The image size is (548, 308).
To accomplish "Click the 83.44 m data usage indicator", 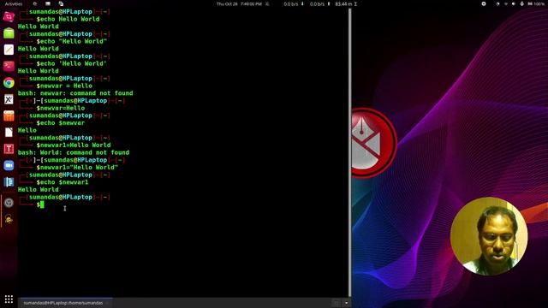I will coord(346,3).
